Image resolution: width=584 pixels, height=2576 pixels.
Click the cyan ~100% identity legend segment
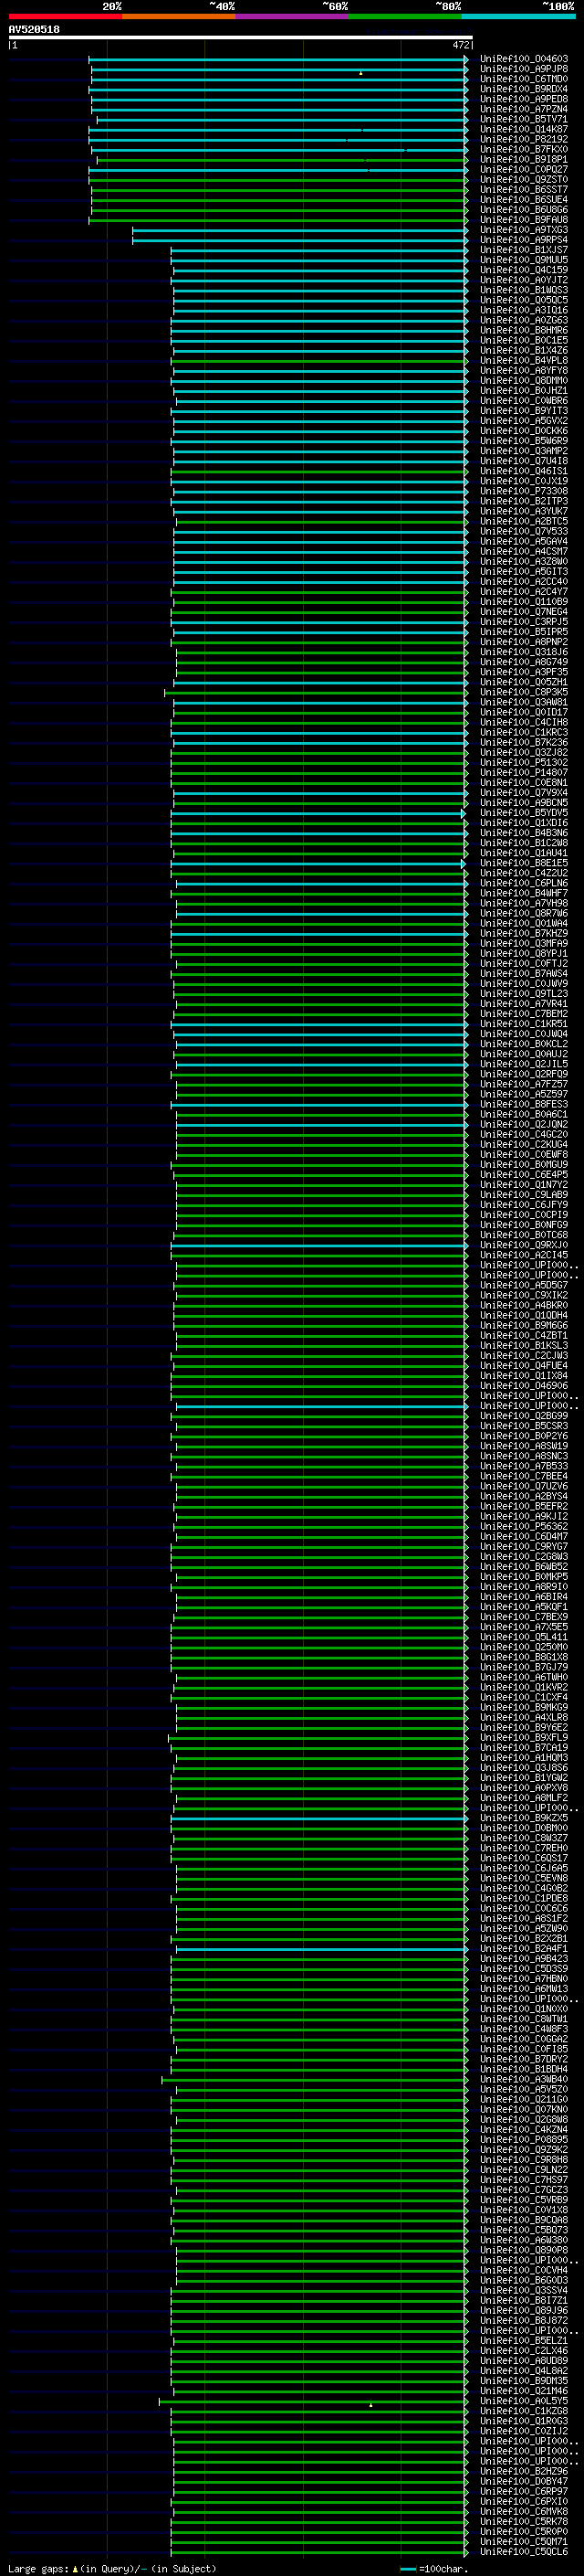tap(518, 16)
